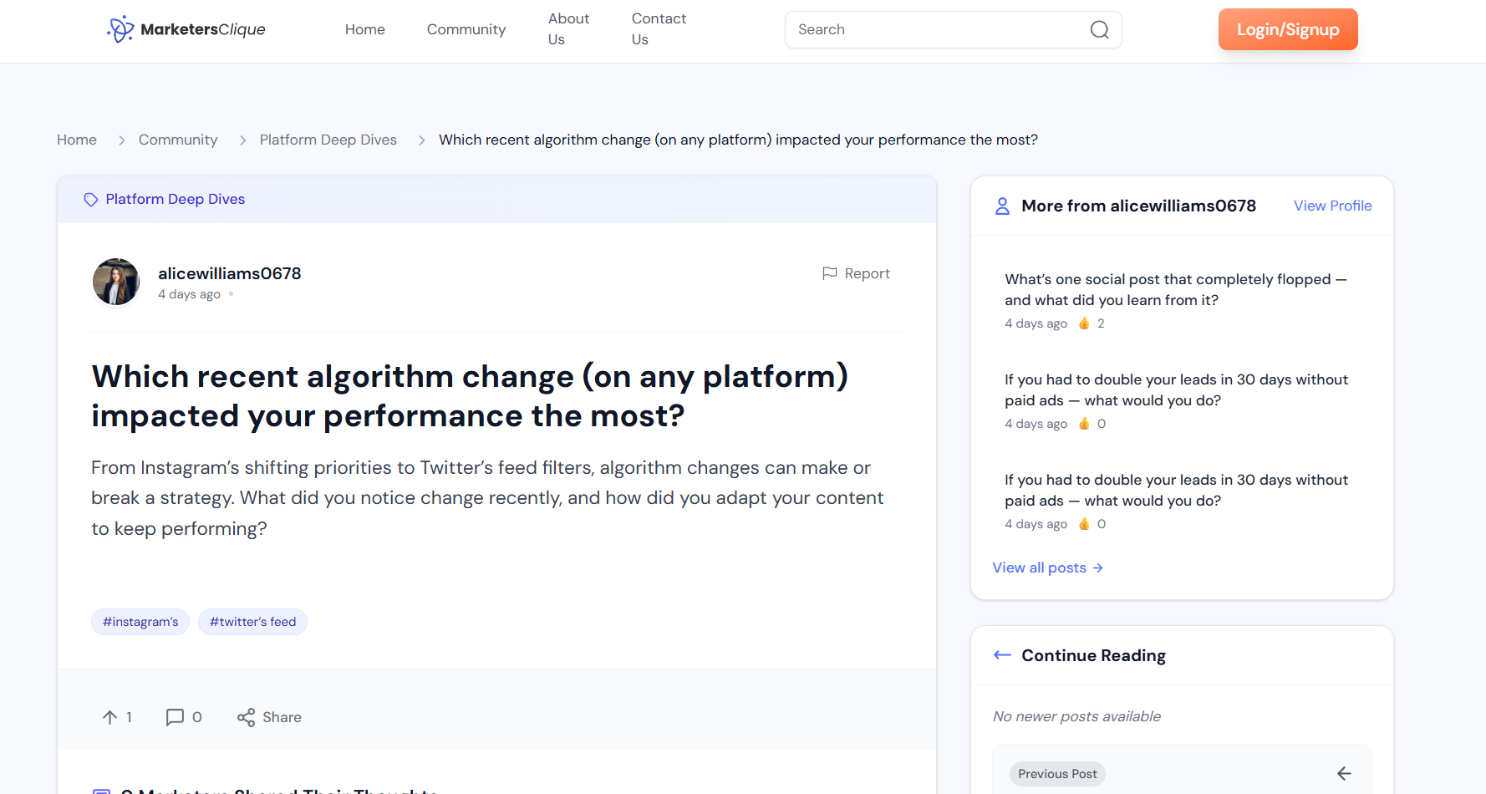Click the Platform Deep Dives tag icon
This screenshot has width=1486, height=794.
[91, 200]
